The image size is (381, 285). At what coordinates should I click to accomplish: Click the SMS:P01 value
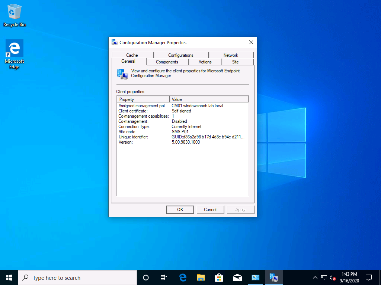click(x=180, y=132)
